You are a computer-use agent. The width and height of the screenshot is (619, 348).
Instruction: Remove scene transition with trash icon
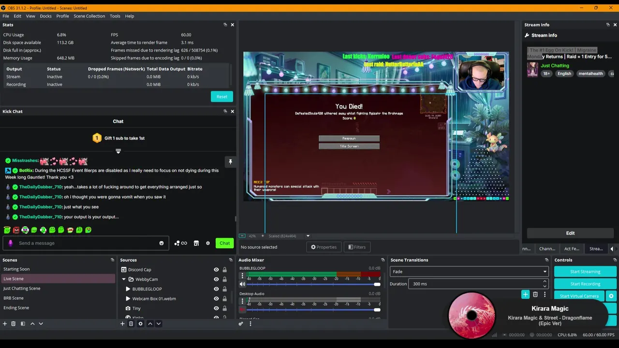535,294
